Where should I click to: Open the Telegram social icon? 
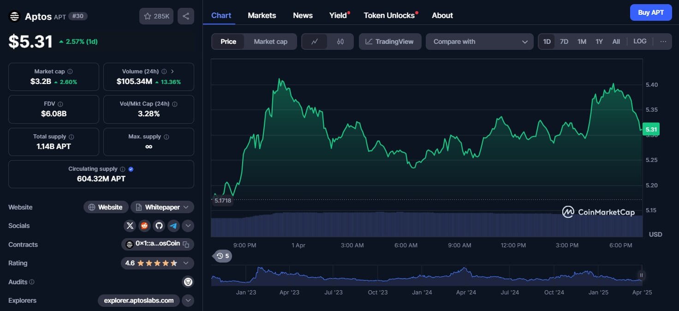point(173,226)
